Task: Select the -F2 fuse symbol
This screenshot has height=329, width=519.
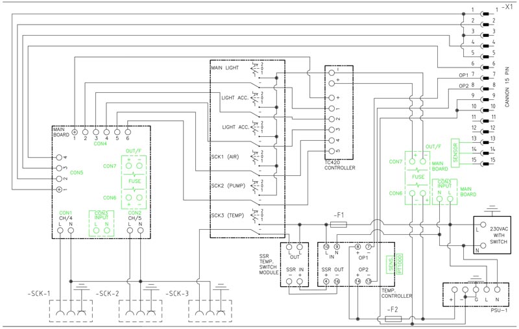Action: click(x=393, y=319)
